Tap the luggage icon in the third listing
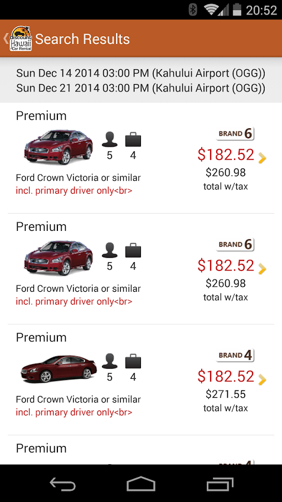282x502 pixels. coord(133,361)
